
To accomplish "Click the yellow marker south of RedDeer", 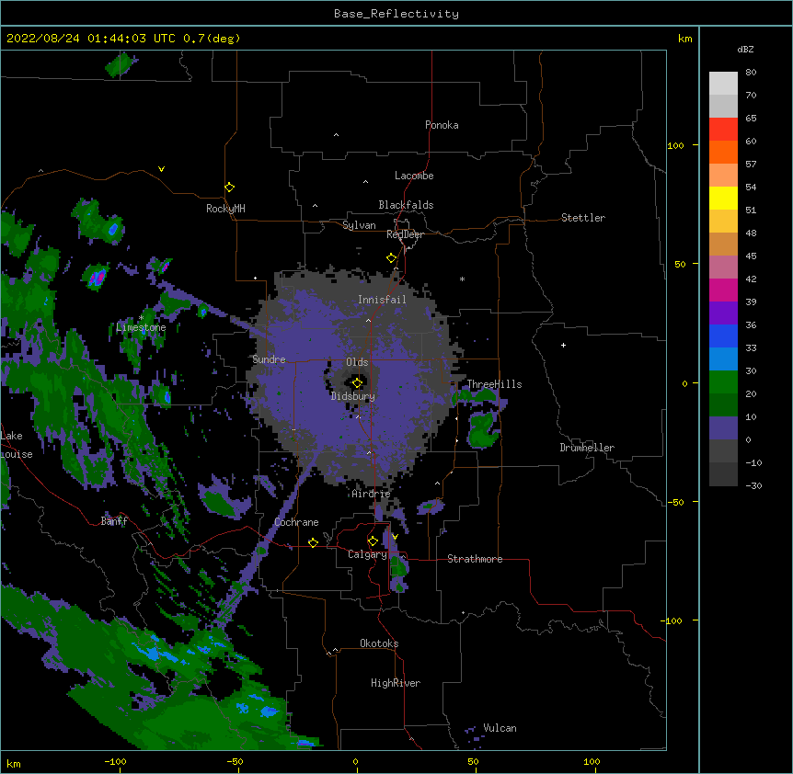I will point(392,258).
